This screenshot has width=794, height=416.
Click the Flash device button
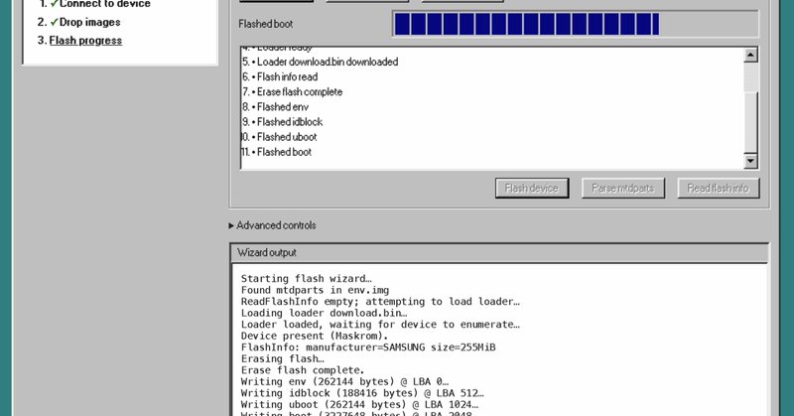point(532,188)
